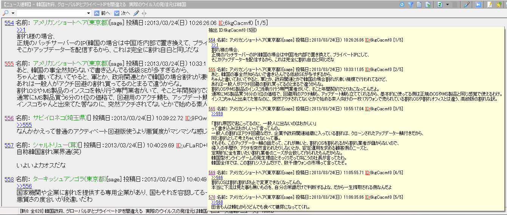Follow the >>555 reply anchor
Screen dimensions: 507x215
pos(24,125)
